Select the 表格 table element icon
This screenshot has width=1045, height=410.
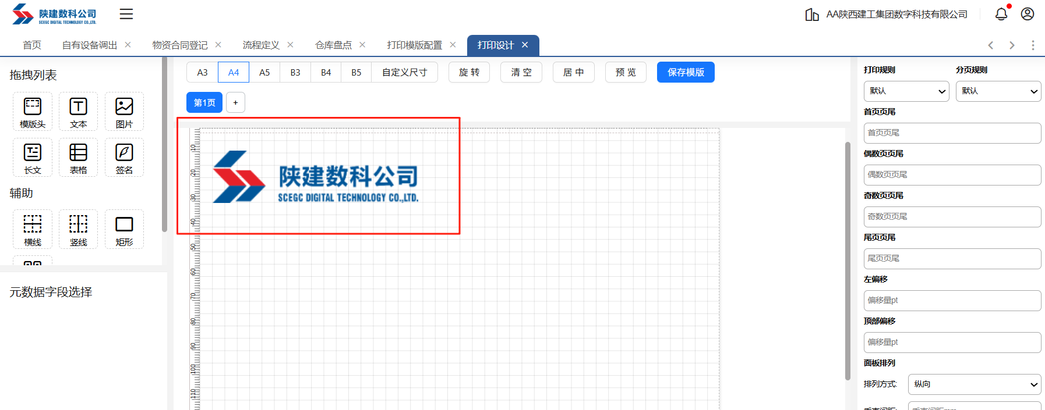click(x=78, y=157)
